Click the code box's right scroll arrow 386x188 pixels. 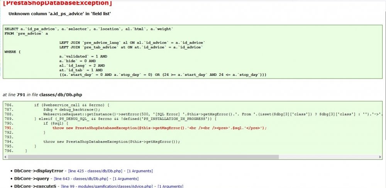click(x=380, y=157)
